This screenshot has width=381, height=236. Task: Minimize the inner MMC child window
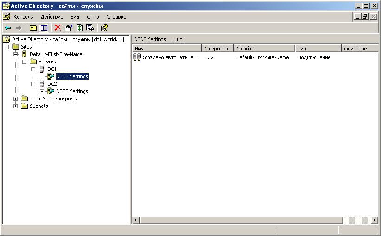(357, 17)
